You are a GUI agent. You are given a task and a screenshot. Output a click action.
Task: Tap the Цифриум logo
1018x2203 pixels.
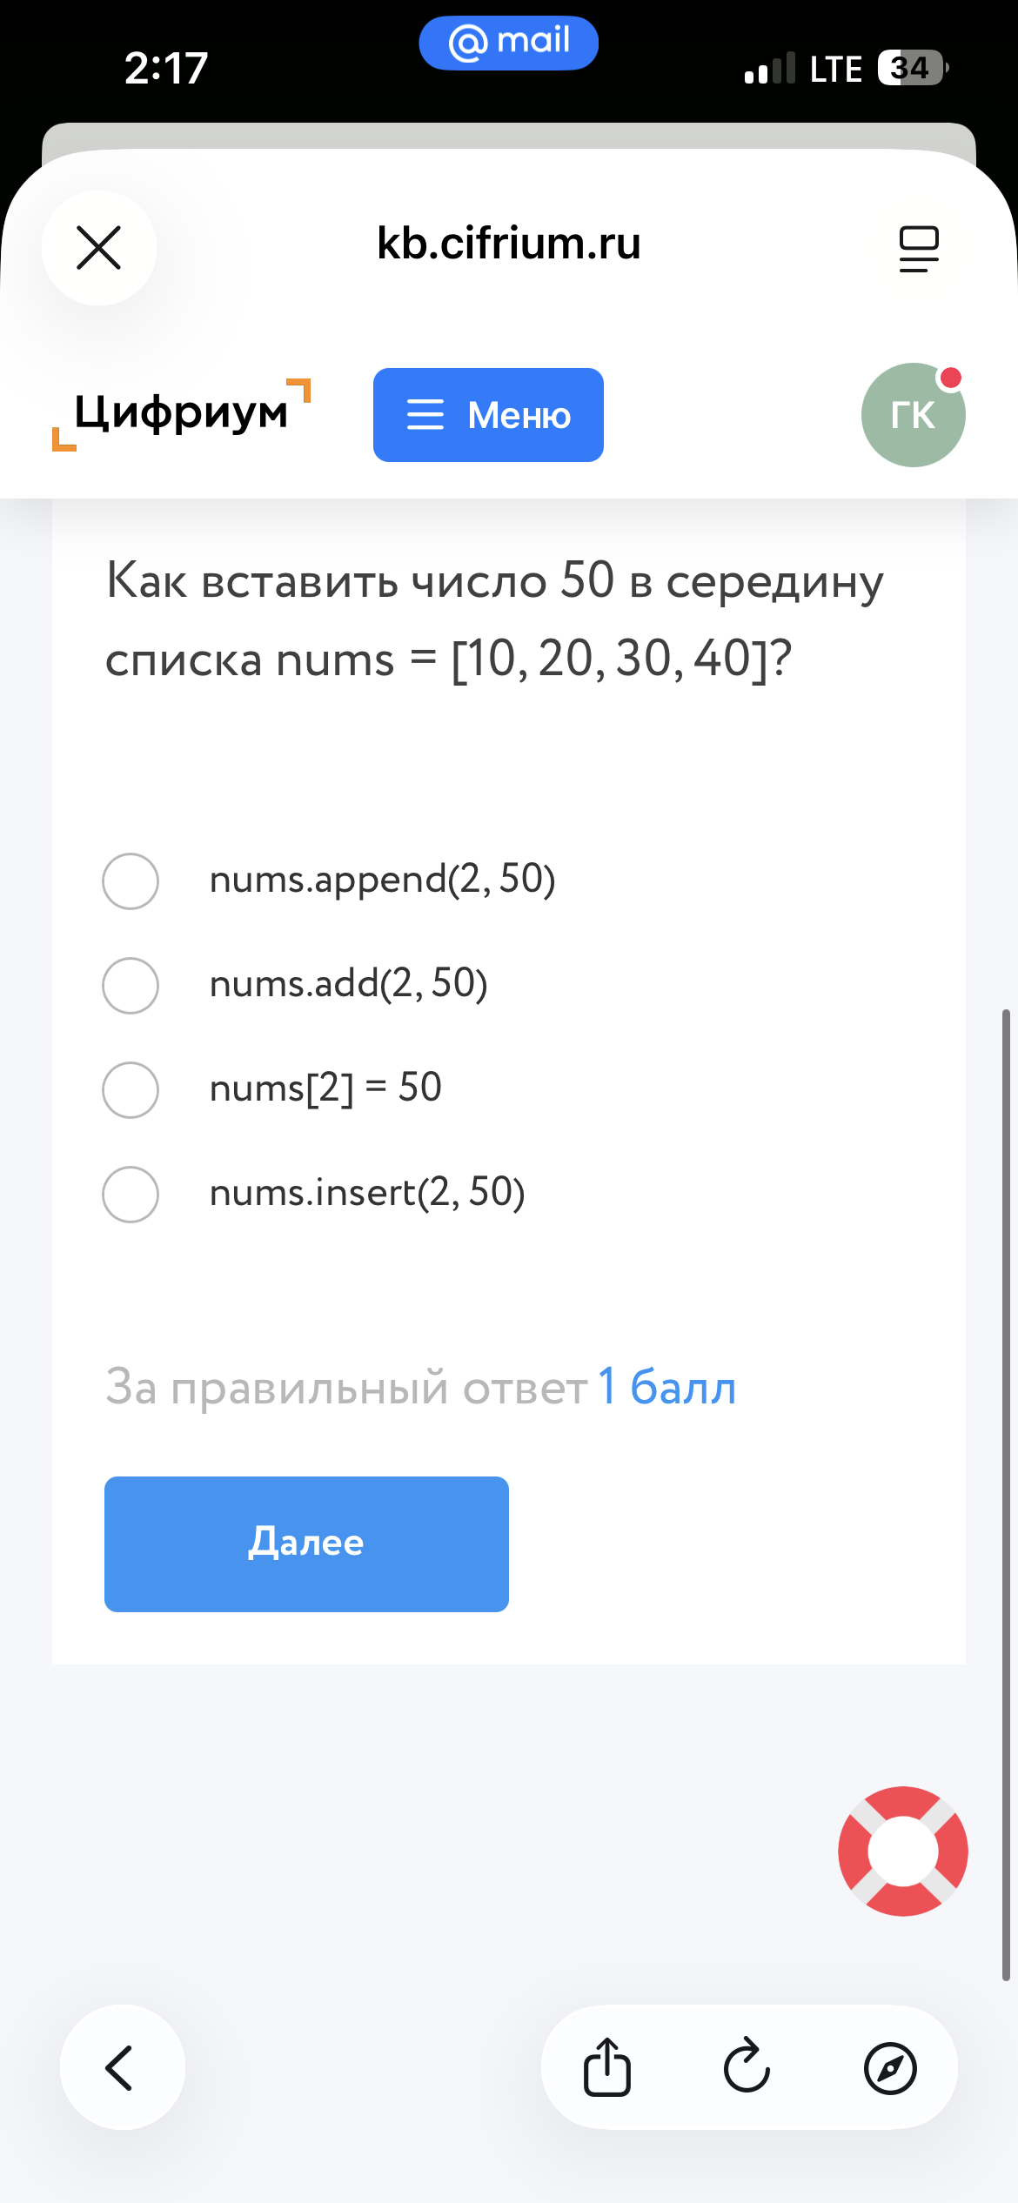[x=181, y=414]
